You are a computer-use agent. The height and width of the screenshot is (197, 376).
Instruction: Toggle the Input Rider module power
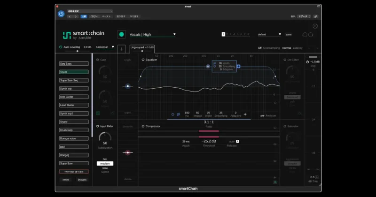(98, 126)
